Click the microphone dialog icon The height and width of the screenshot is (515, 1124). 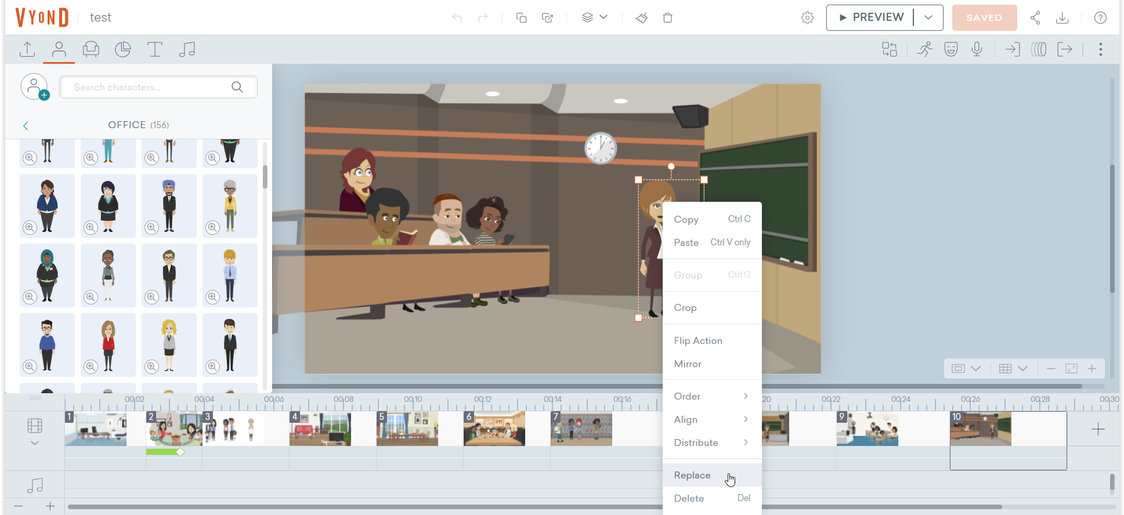977,49
